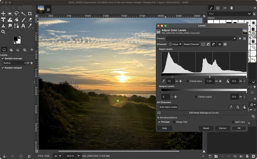Select the Move tool
257x159 pixels.
coord(3,14)
